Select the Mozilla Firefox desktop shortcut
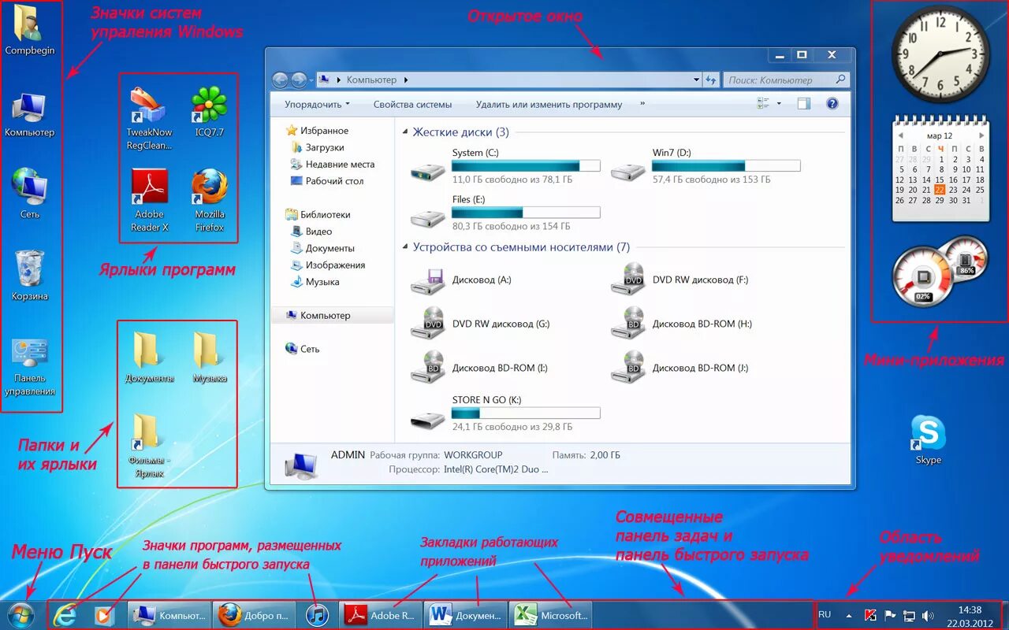 point(210,201)
